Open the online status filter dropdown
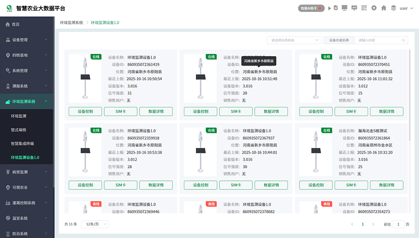This screenshot has height=238, width=419. pos(294,40)
